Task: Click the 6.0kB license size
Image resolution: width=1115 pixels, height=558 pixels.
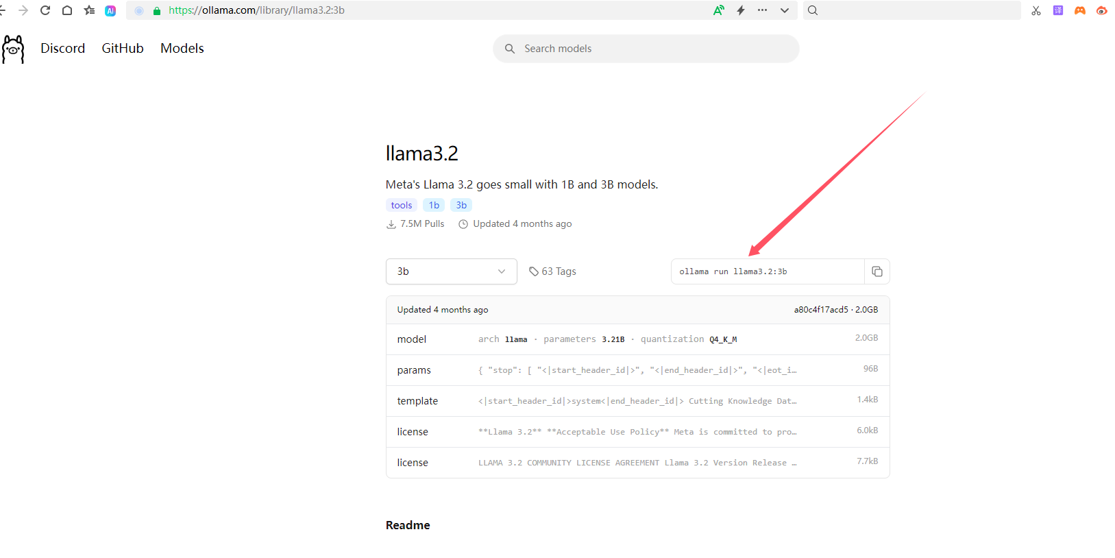Action: [867, 430]
